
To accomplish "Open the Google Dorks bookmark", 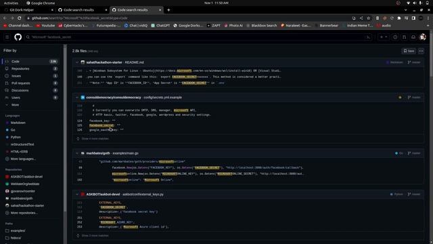I will pyautogui.click(x=189, y=26).
